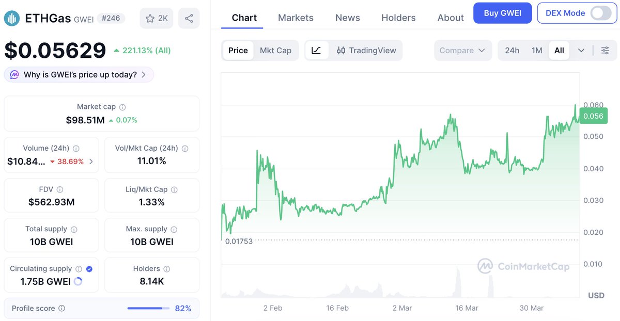Click the verified badge on Circulating supply
This screenshot has width=620, height=321.
(x=89, y=269)
